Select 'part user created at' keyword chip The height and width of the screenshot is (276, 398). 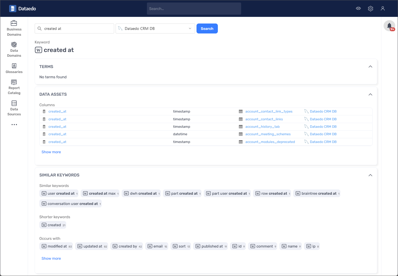tap(227, 194)
